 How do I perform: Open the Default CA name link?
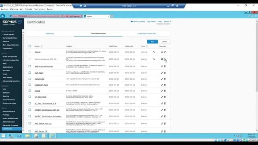pyautogui.click(x=37, y=52)
